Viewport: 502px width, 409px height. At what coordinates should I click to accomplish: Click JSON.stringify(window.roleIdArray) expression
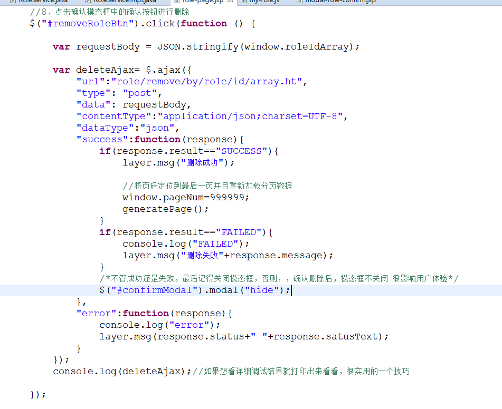point(255,47)
